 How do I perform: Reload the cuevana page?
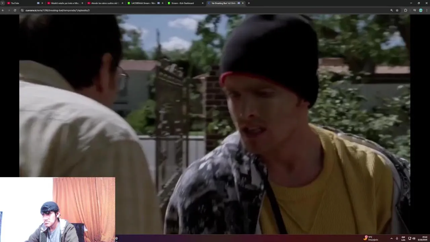(x=15, y=10)
